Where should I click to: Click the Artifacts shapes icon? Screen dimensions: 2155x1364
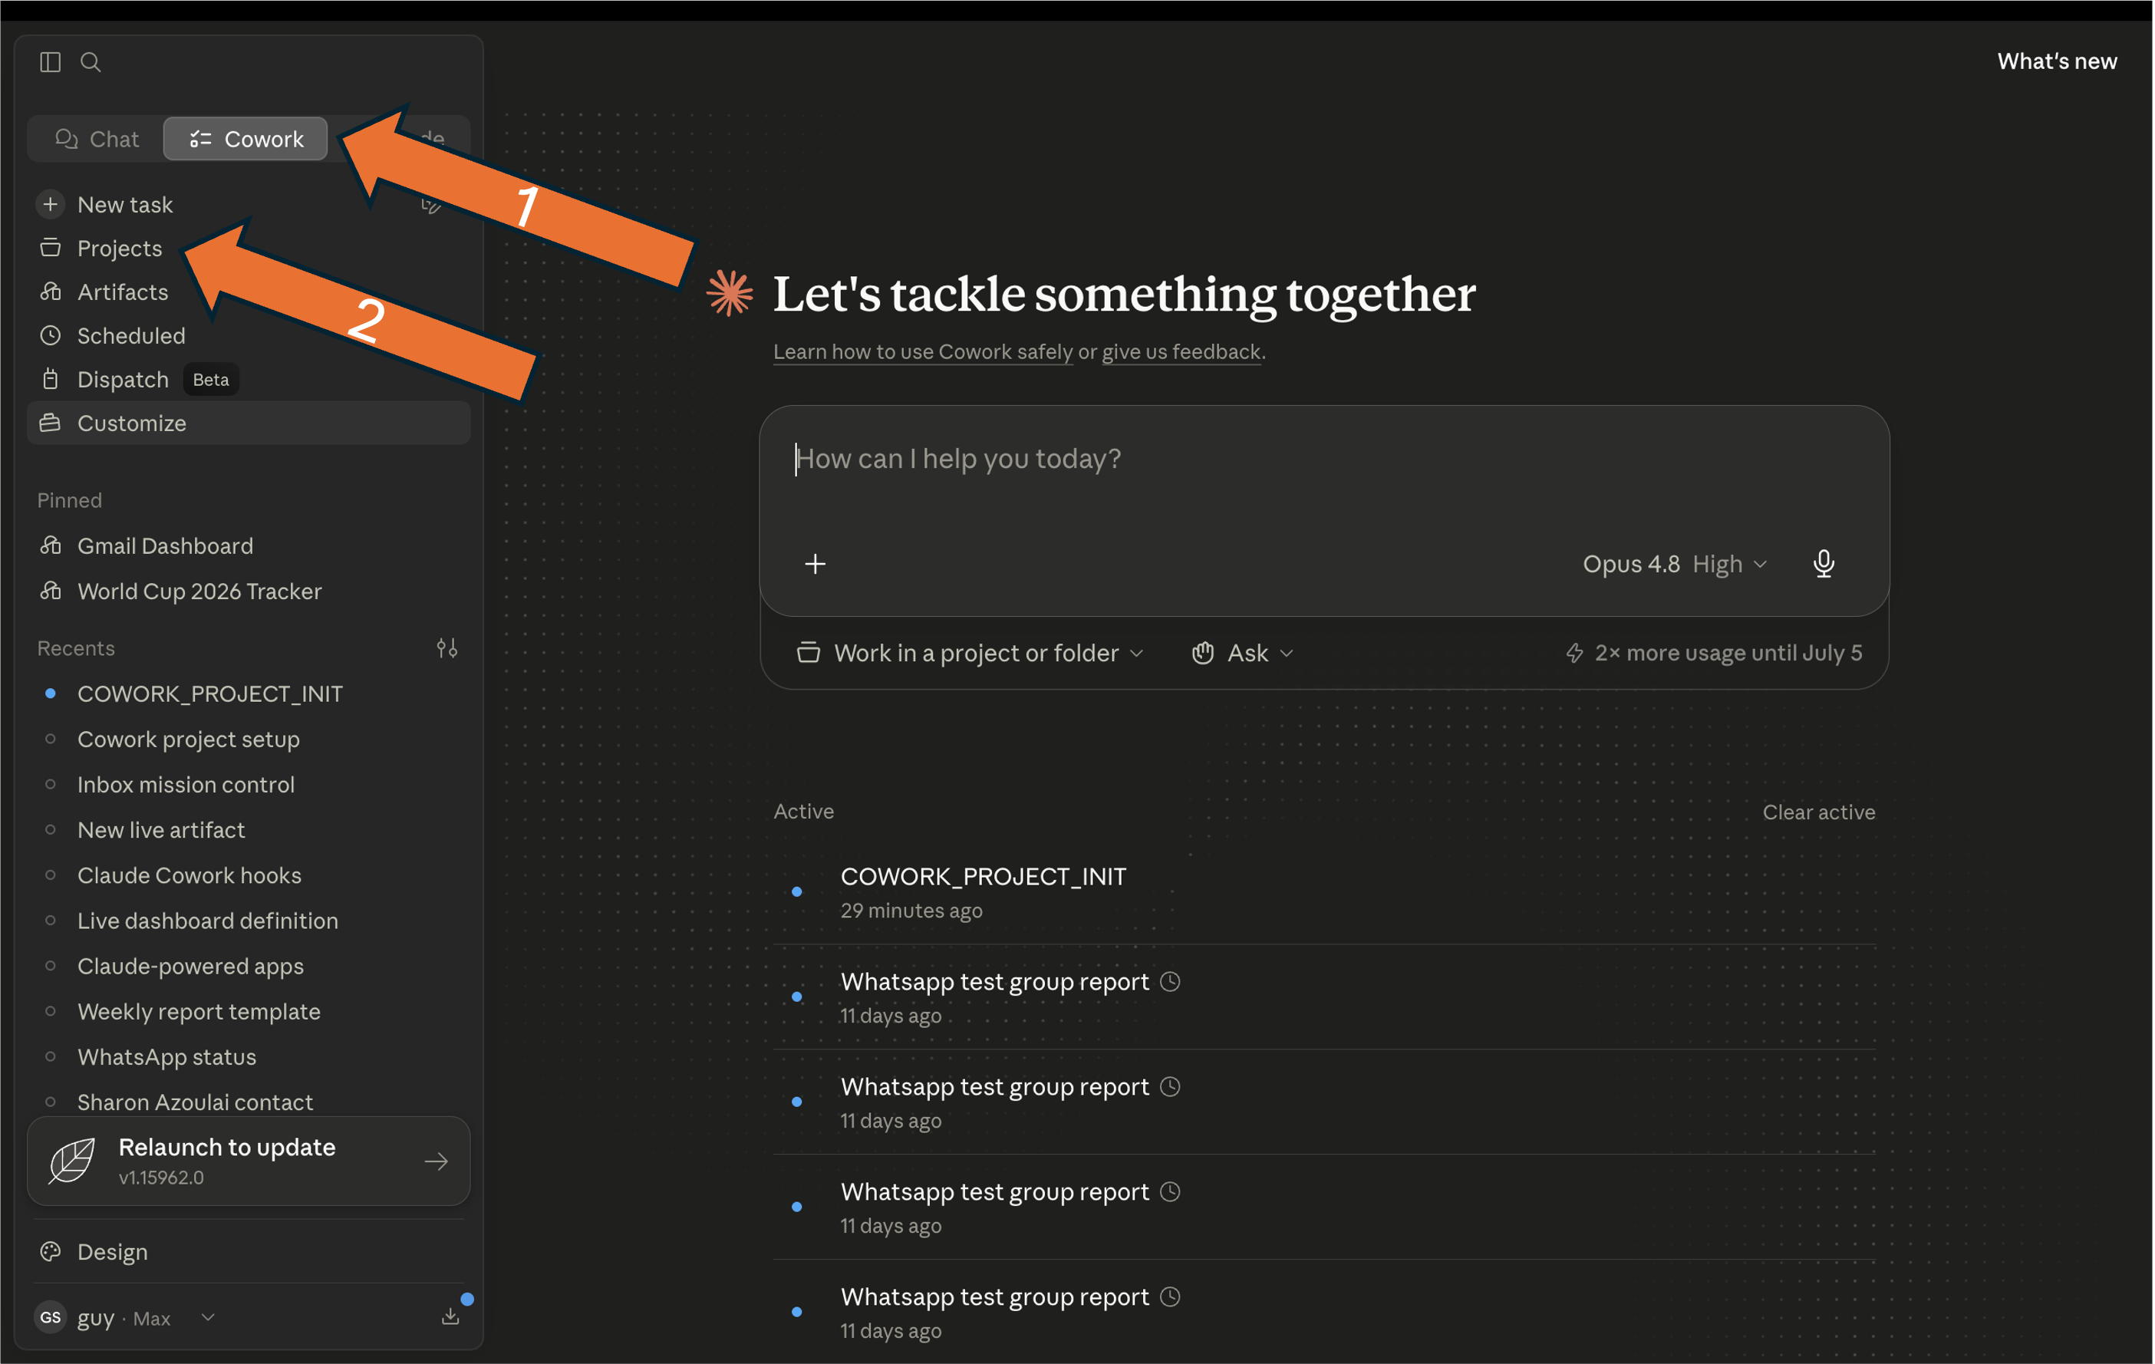pos(50,292)
